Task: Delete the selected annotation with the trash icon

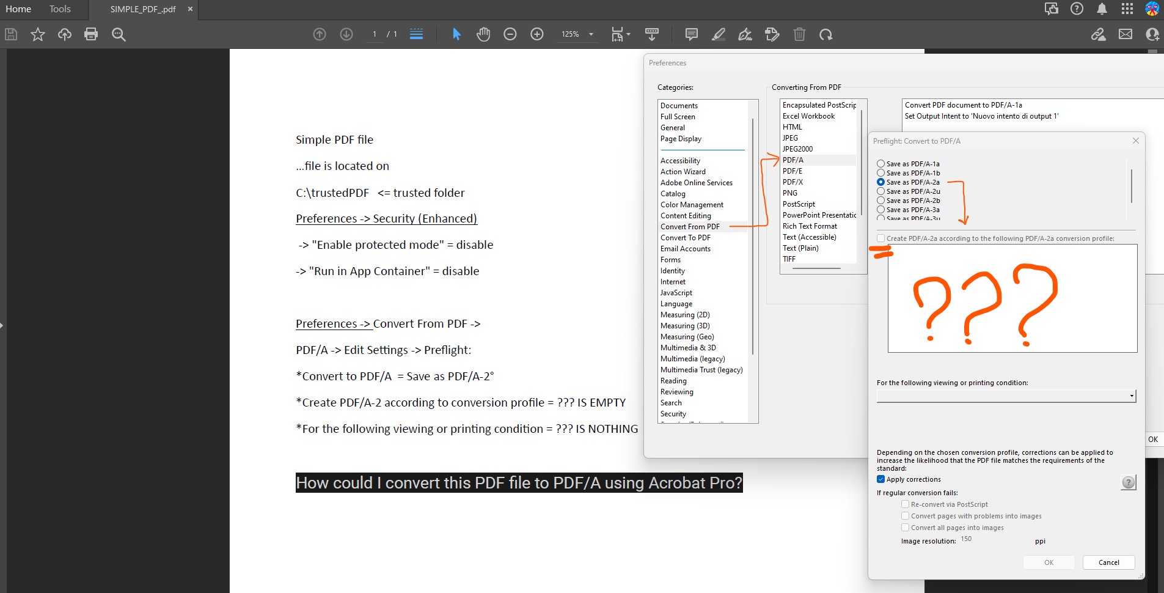Action: (800, 34)
